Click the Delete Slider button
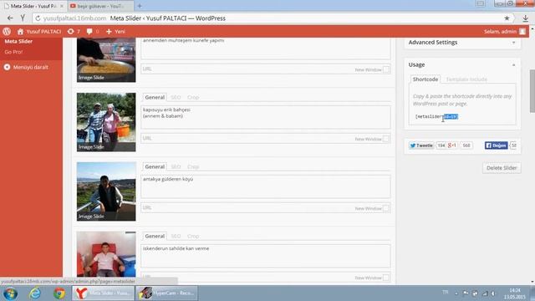This screenshot has width=535, height=301. (502, 168)
